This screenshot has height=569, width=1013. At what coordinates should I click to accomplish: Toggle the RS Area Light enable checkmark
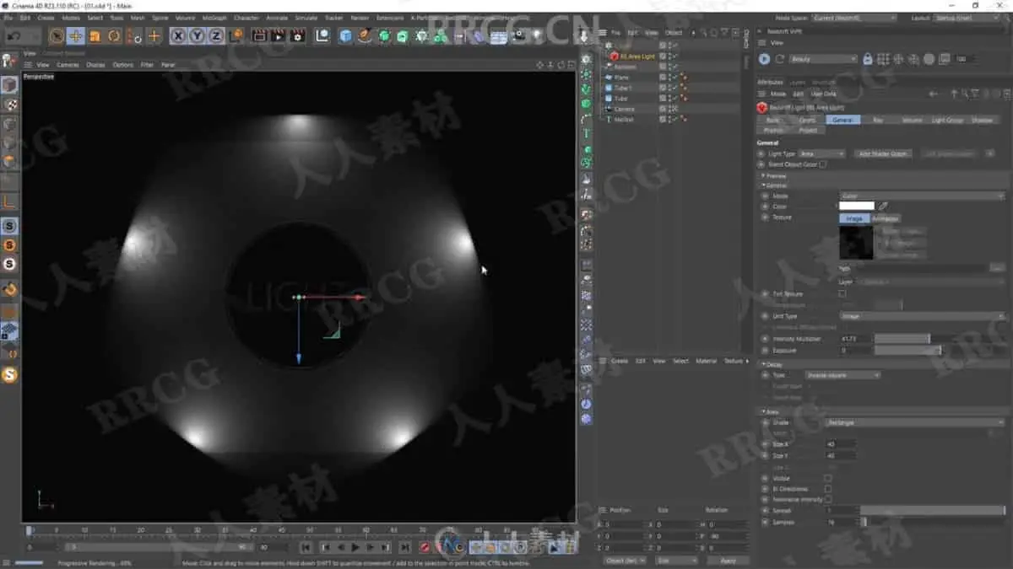[x=674, y=56]
